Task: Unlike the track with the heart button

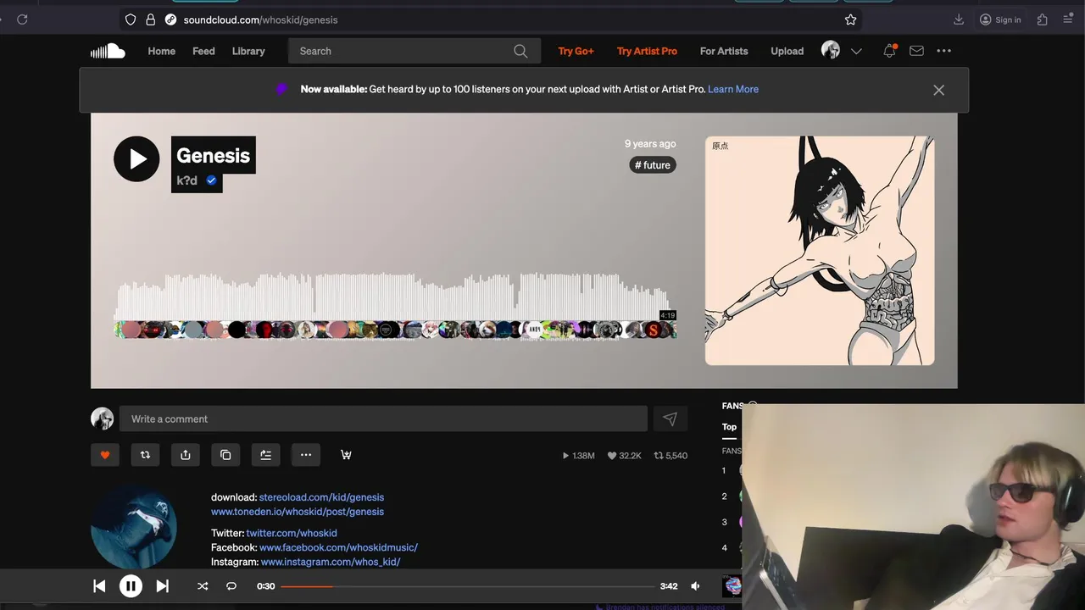Action: (x=105, y=455)
